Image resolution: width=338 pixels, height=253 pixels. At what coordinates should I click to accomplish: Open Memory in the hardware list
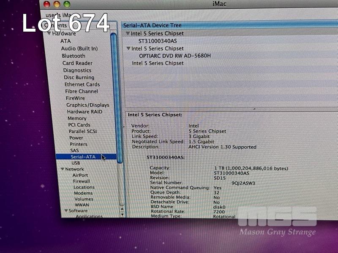tap(77, 118)
